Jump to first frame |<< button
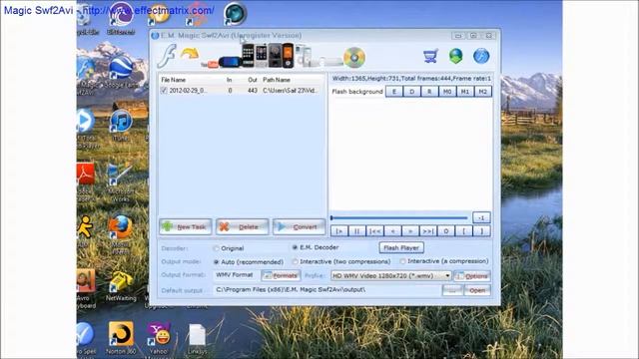The image size is (639, 359). click(x=375, y=231)
